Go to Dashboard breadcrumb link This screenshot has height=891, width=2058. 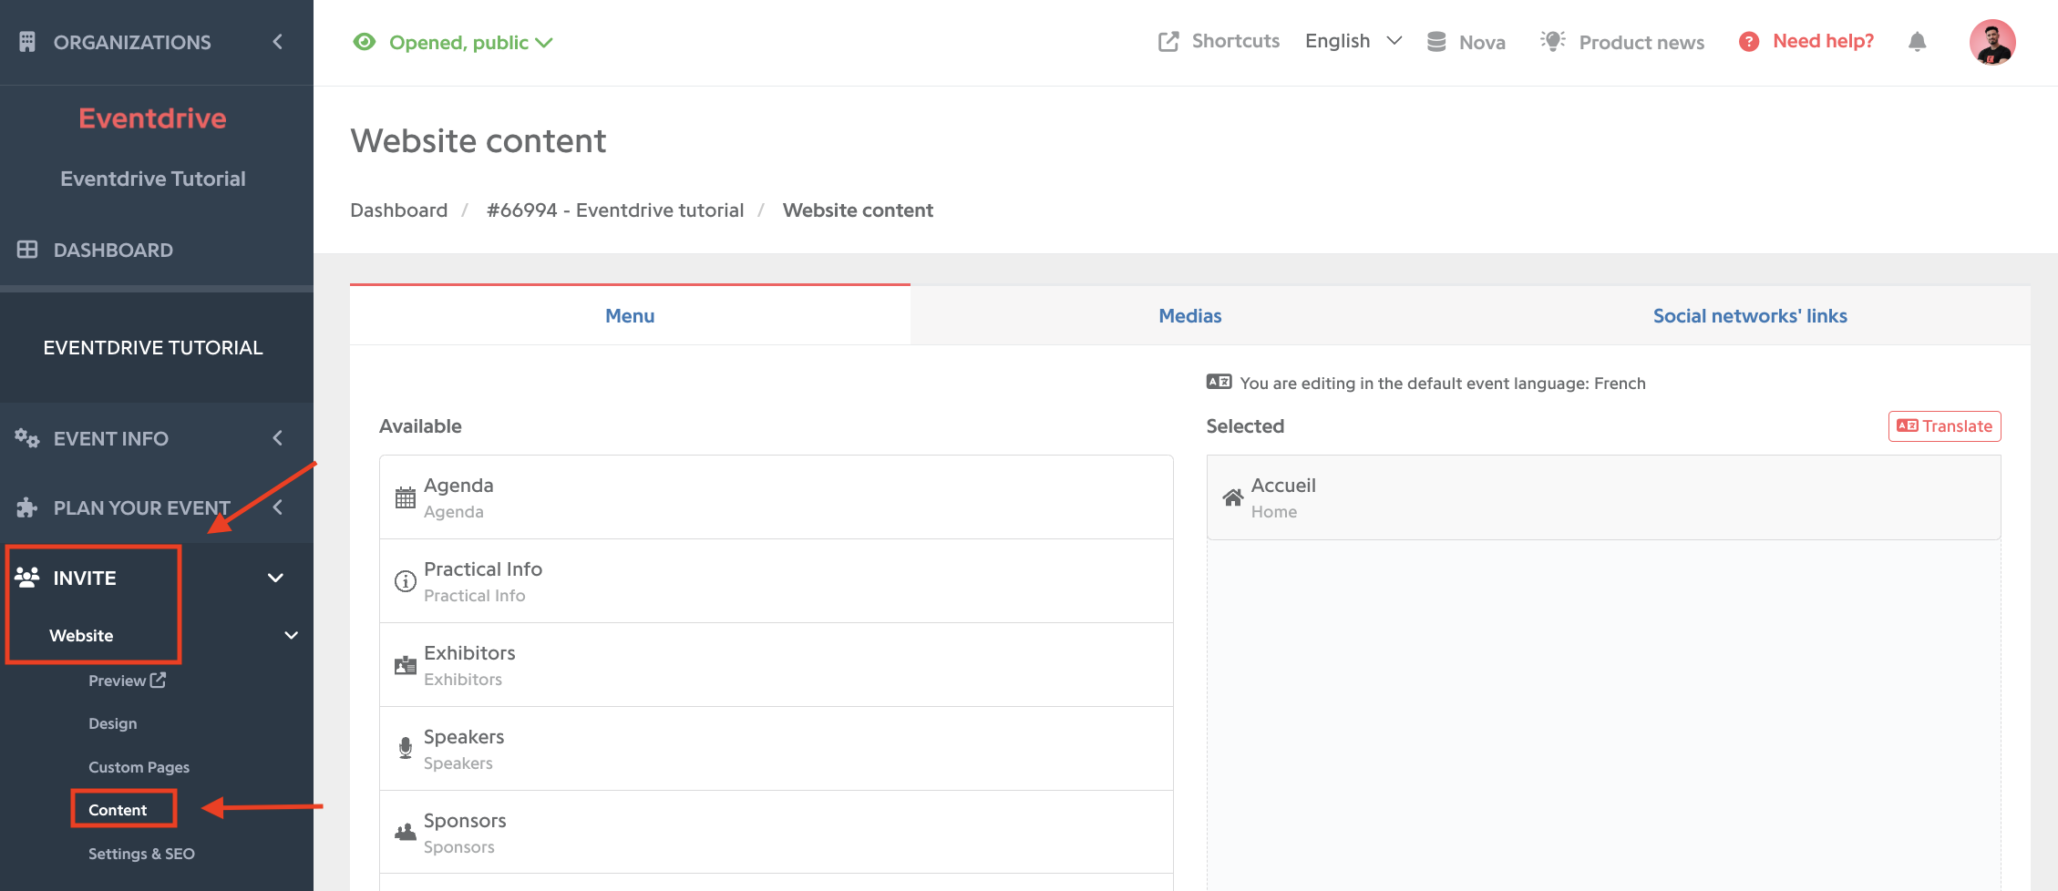point(399,210)
